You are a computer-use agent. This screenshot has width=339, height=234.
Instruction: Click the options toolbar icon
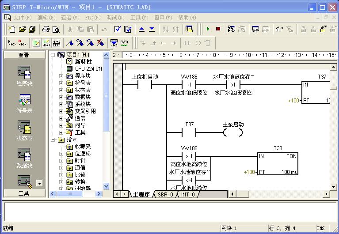pos(189,29)
